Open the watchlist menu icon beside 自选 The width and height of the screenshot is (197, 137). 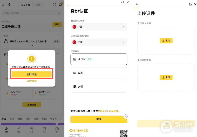point(58,54)
